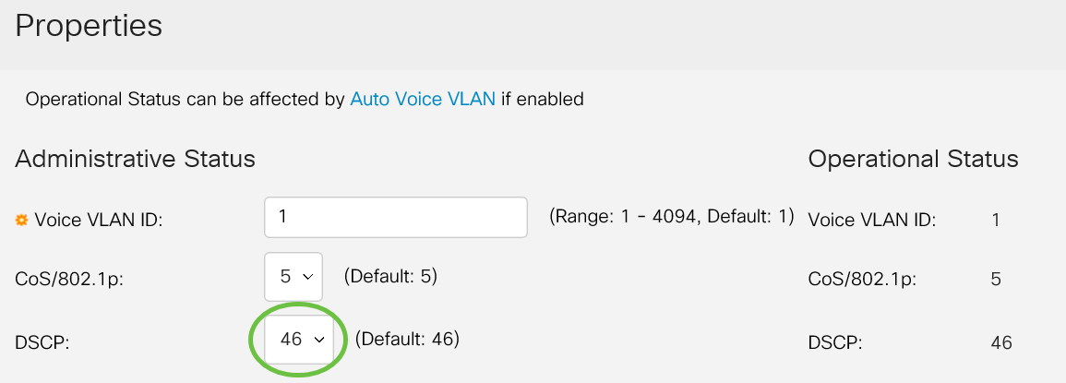Click the administrative Voice VLAN ID label
Image resolution: width=1066 pixels, height=383 pixels.
point(98,220)
